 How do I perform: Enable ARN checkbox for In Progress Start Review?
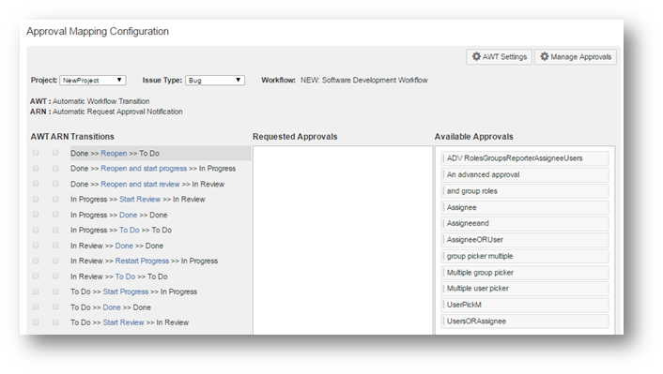click(x=55, y=199)
